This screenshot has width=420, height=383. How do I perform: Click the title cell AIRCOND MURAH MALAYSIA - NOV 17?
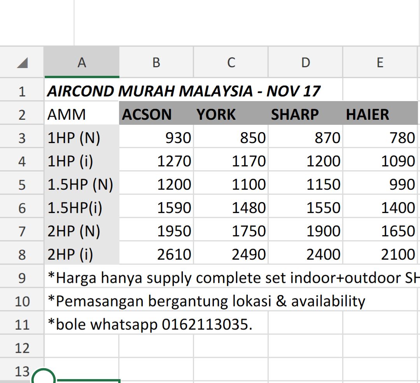coord(184,91)
